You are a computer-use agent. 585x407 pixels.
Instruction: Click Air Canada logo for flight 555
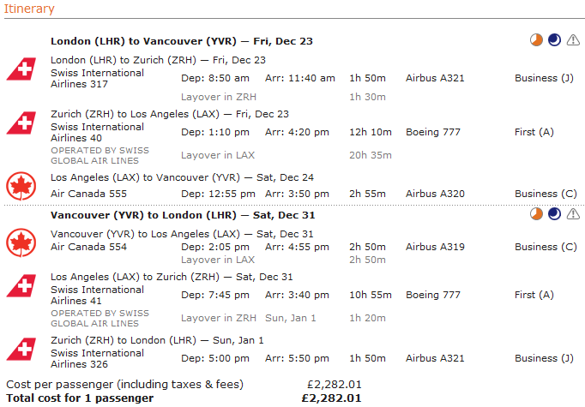[x=20, y=185]
